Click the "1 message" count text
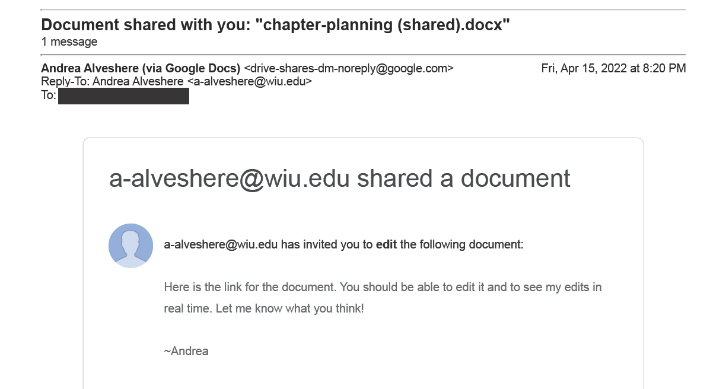 click(x=69, y=42)
